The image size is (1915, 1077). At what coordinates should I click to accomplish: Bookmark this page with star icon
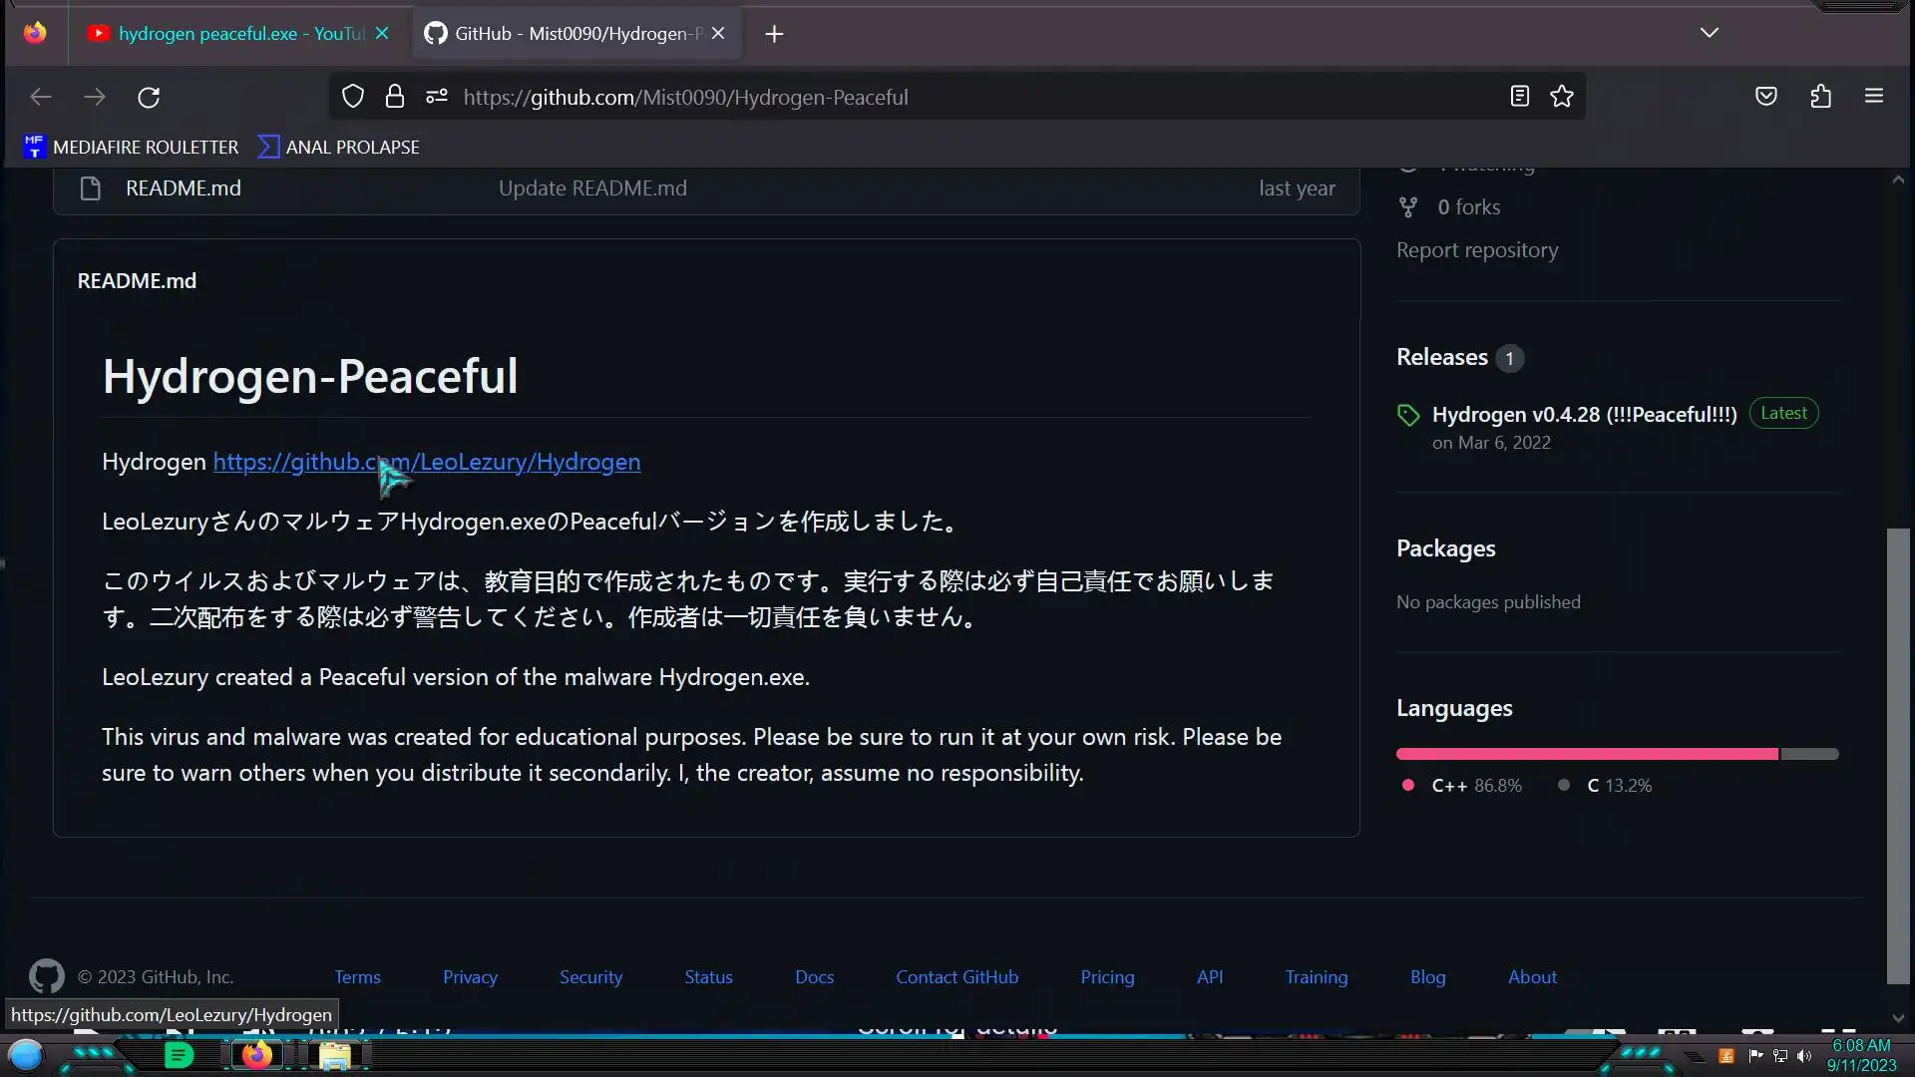tap(1562, 96)
